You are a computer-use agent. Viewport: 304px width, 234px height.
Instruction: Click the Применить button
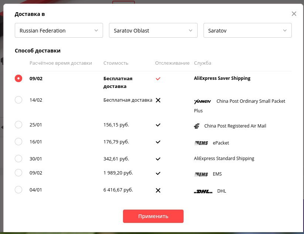pos(153,216)
